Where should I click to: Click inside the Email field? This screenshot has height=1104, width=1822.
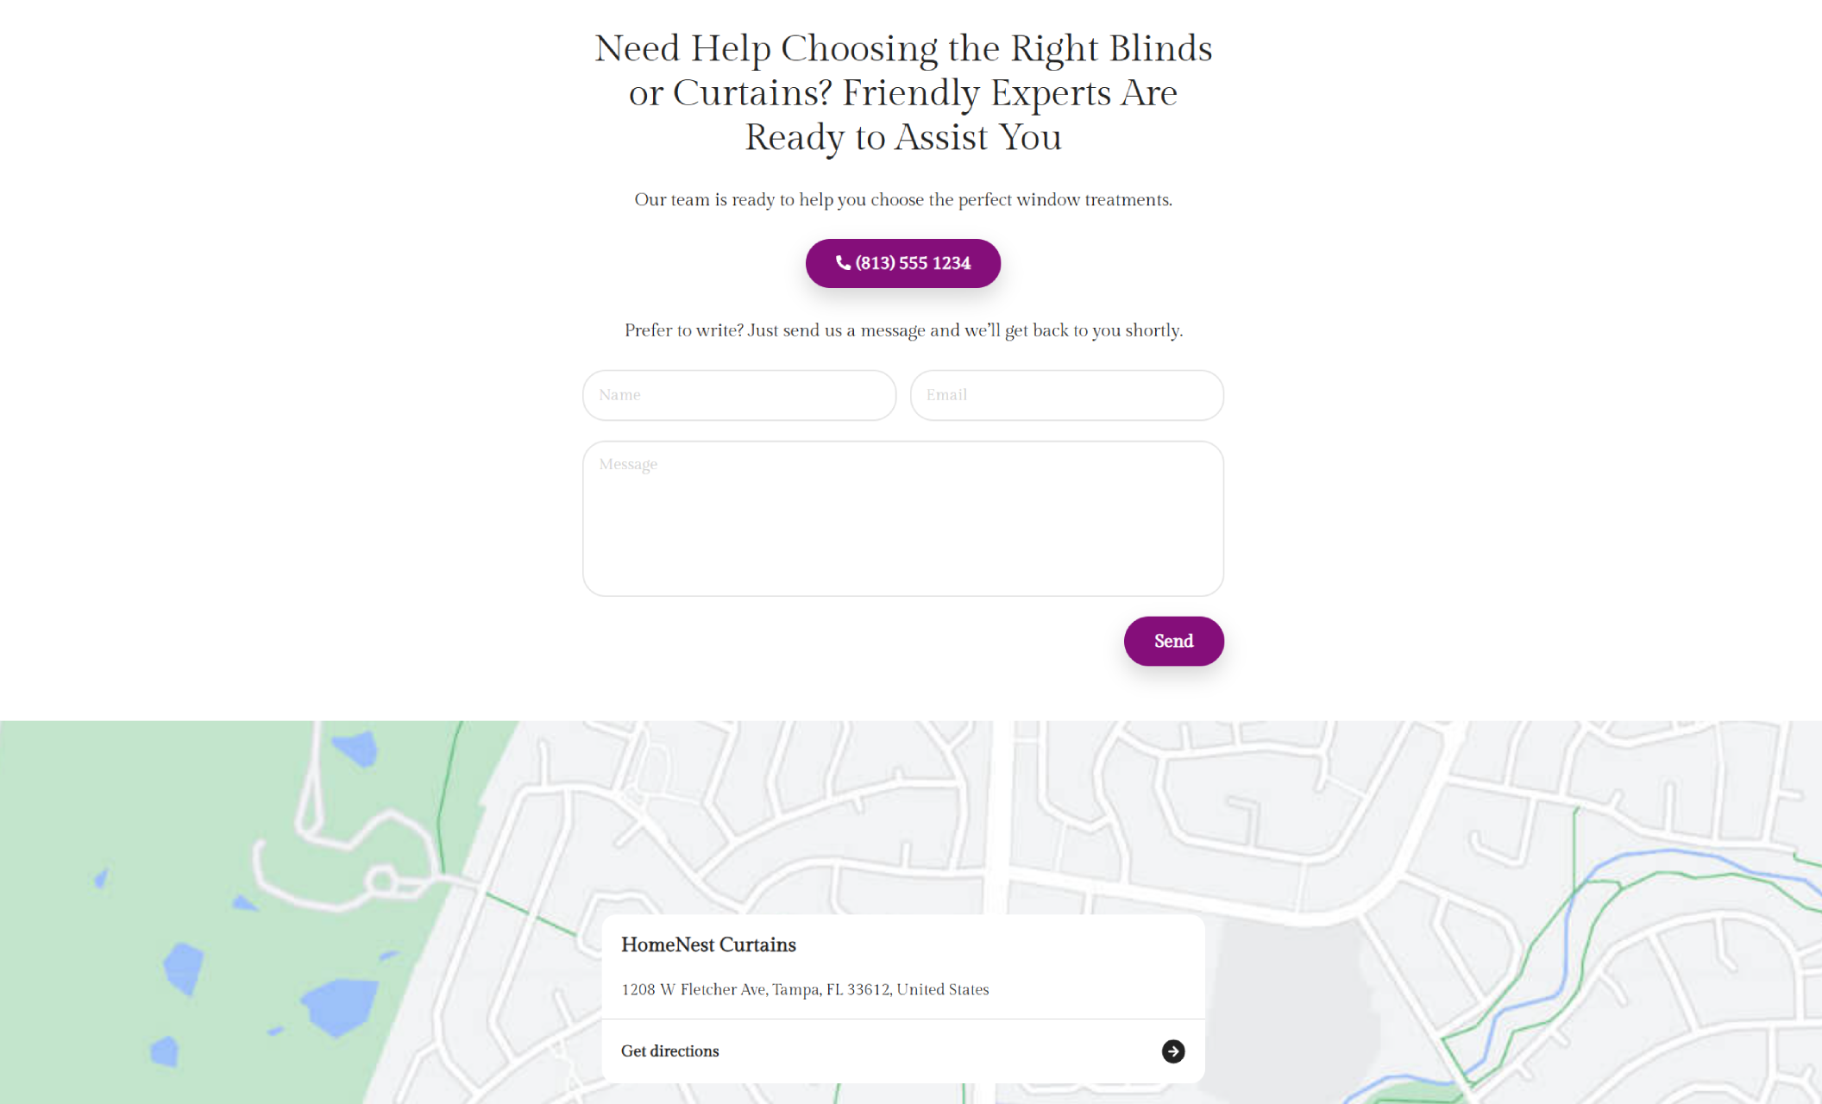1066,395
